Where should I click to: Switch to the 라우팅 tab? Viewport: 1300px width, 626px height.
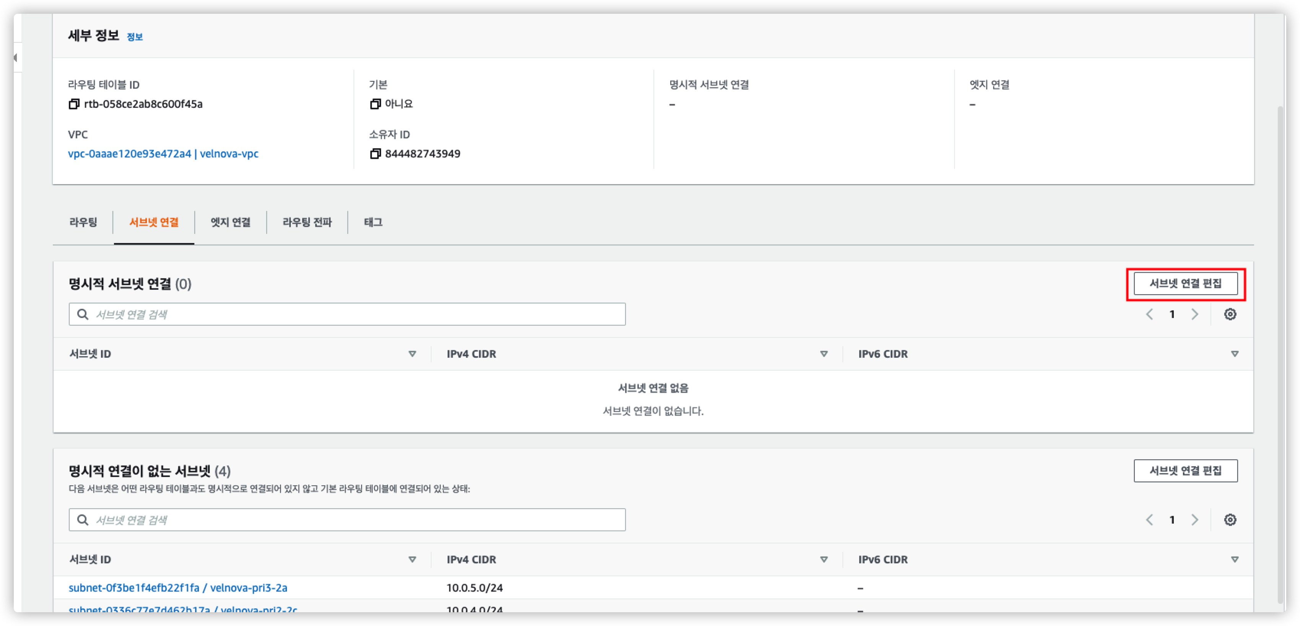[83, 222]
